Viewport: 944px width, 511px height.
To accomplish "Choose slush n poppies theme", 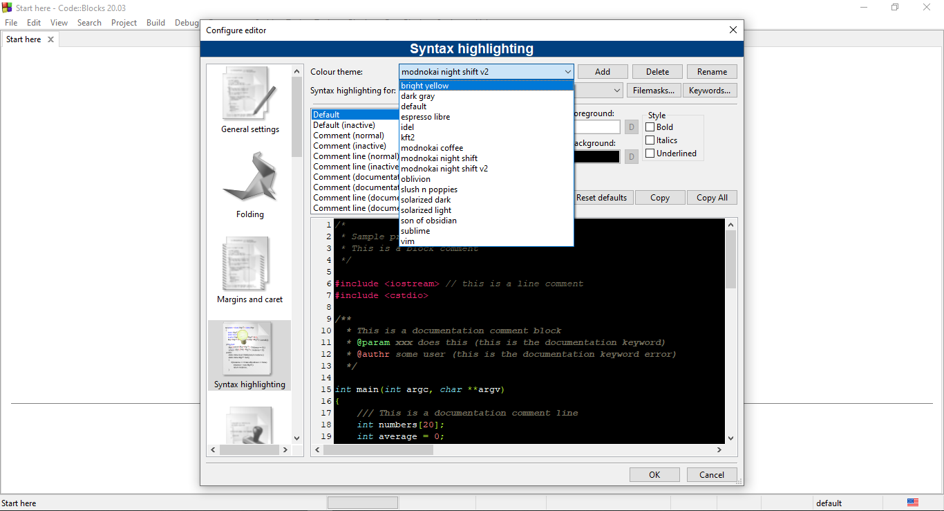I will [x=487, y=189].
